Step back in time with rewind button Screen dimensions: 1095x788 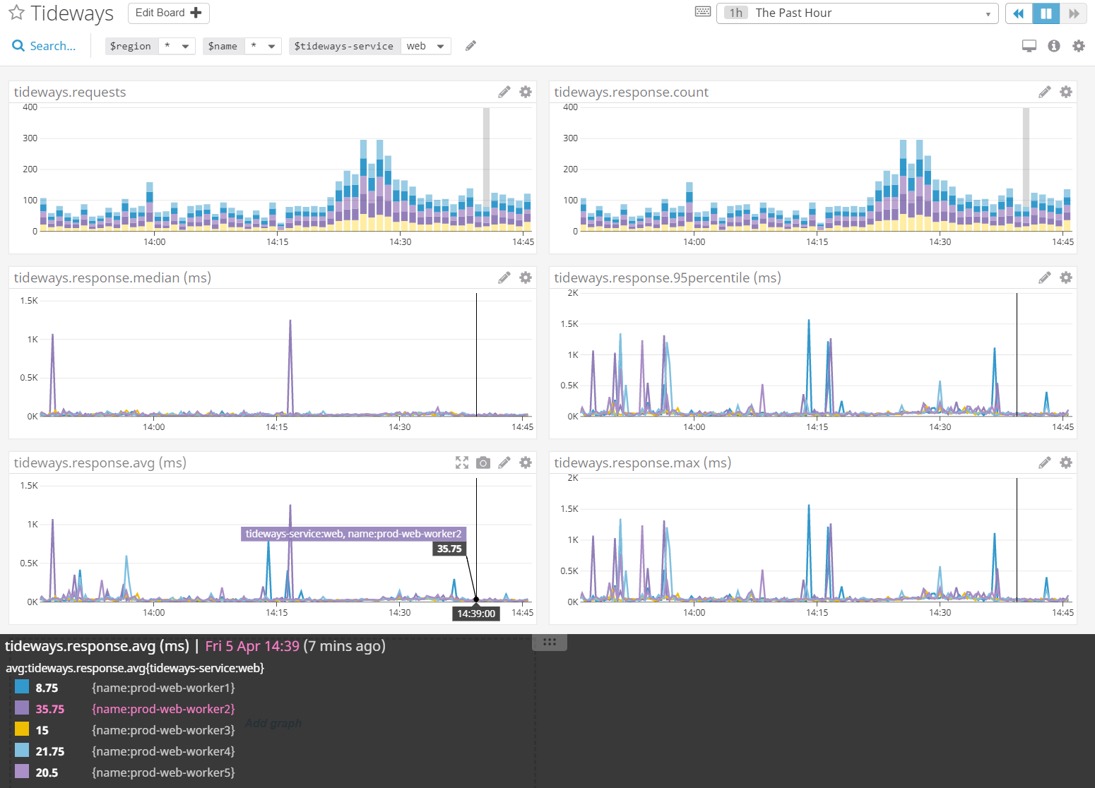click(1019, 13)
